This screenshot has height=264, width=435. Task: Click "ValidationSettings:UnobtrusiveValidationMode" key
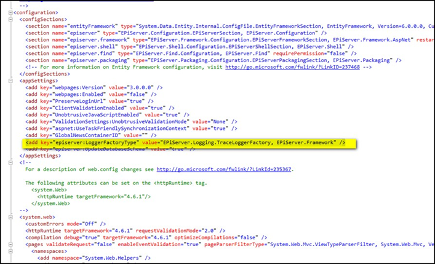[121, 122]
